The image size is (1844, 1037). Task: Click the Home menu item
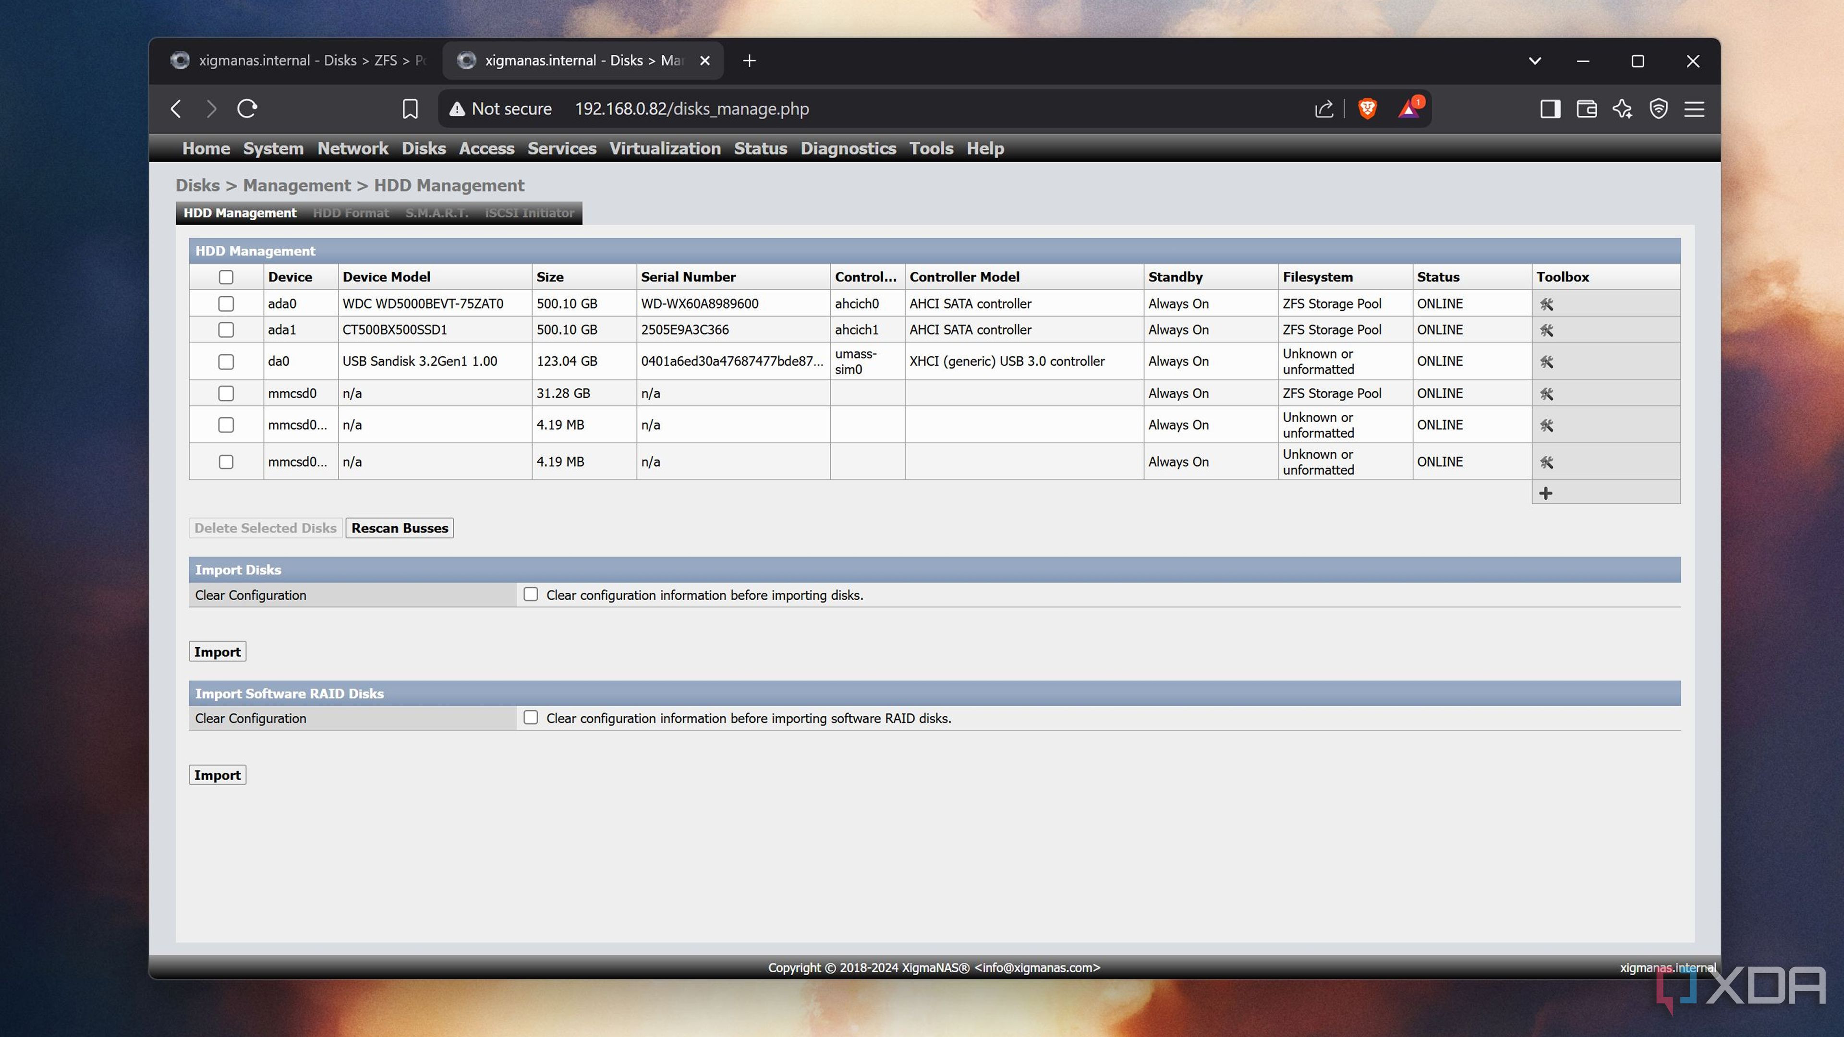point(206,148)
